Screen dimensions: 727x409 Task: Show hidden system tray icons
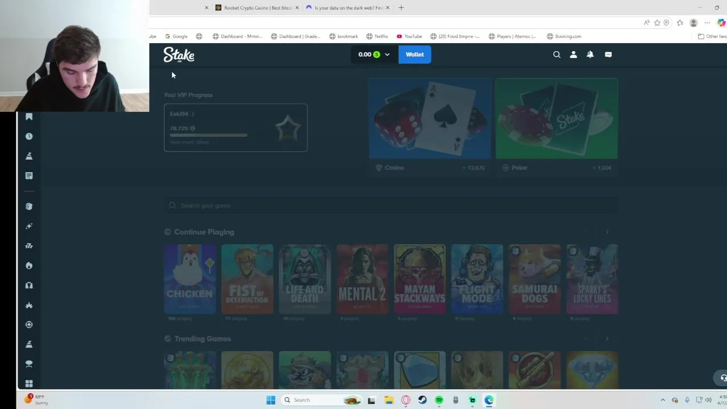[662, 400]
